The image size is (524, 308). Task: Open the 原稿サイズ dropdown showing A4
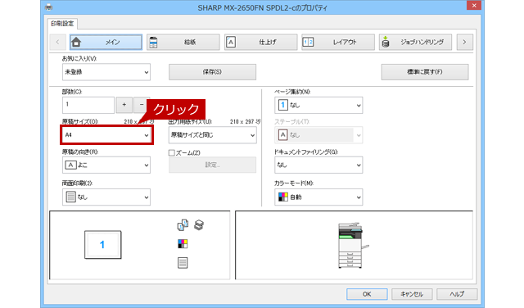[x=106, y=135]
